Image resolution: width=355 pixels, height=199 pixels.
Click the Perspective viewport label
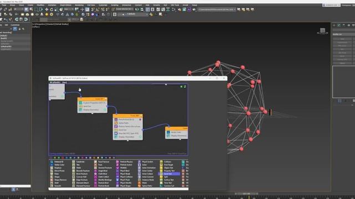point(40,24)
